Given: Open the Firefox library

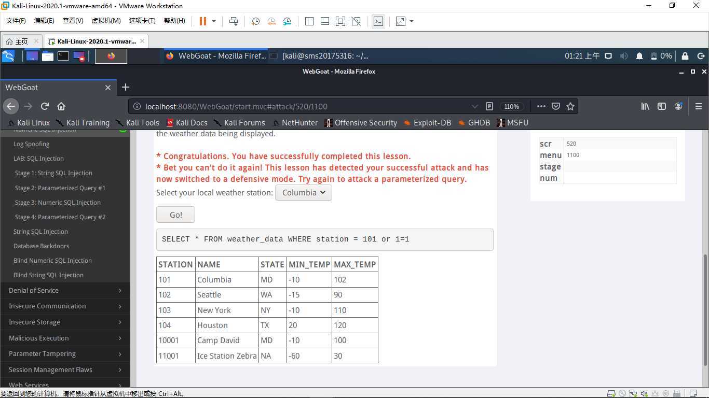Looking at the screenshot, I should (x=645, y=106).
